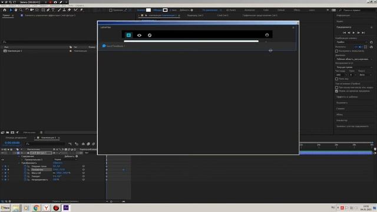Viewport: 377px width, 212px height.
Task: Toggle the Scale property stopwatch
Action: click(x=25, y=173)
